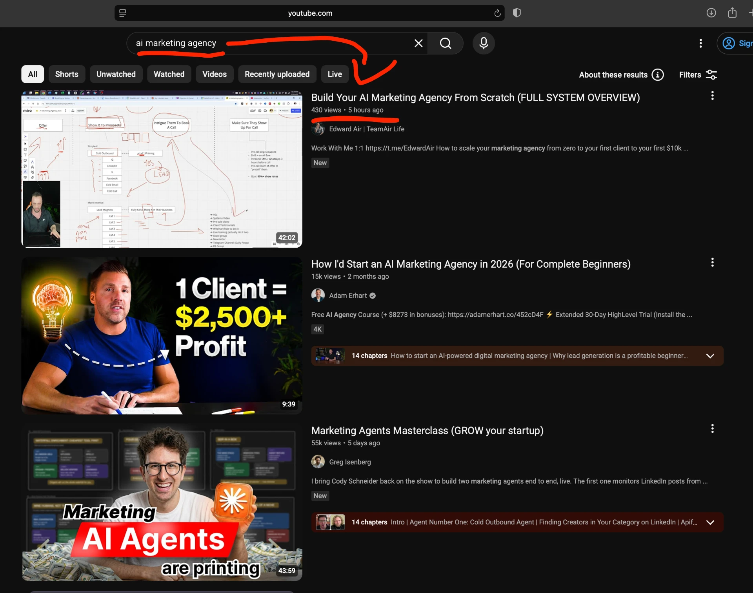Click the 55k views • 5 days ago text
The width and height of the screenshot is (753, 593).
[x=346, y=443]
